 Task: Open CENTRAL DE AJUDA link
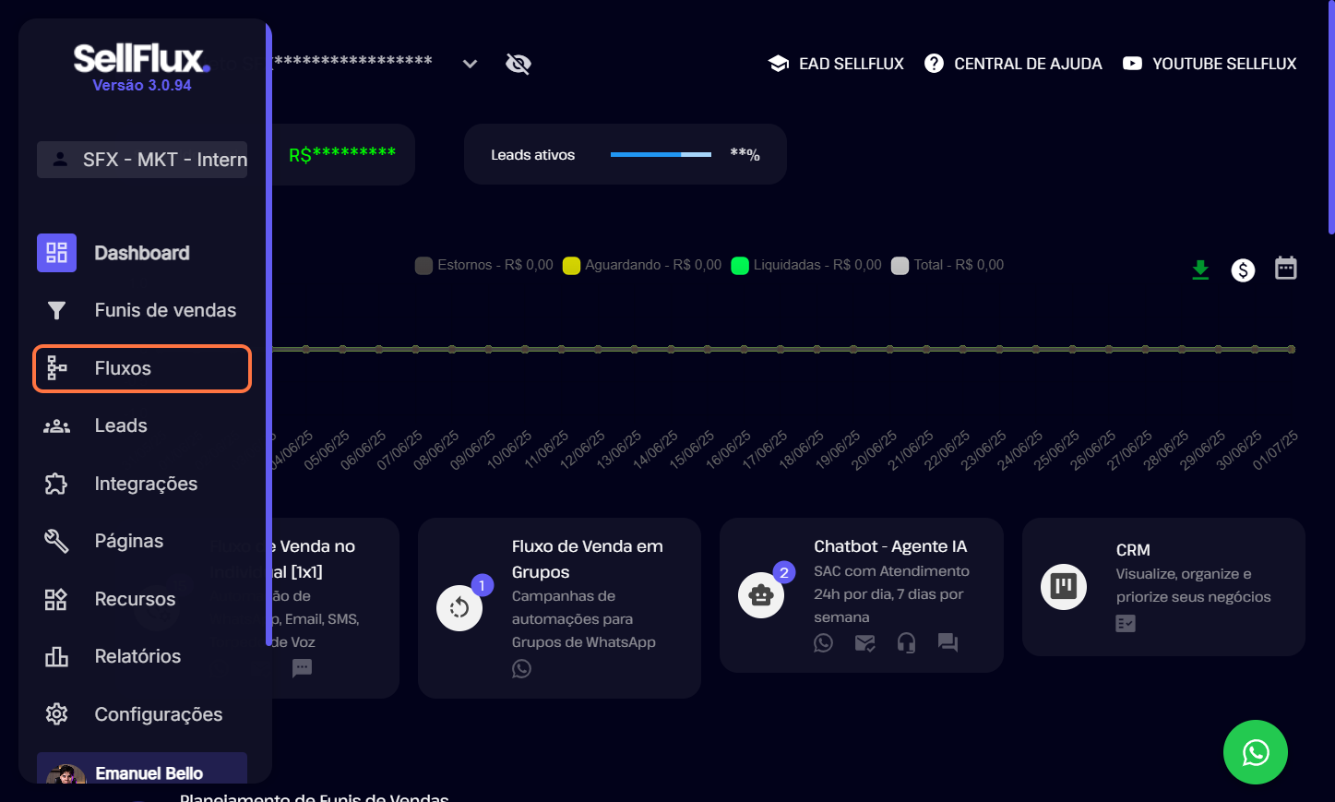[1013, 64]
